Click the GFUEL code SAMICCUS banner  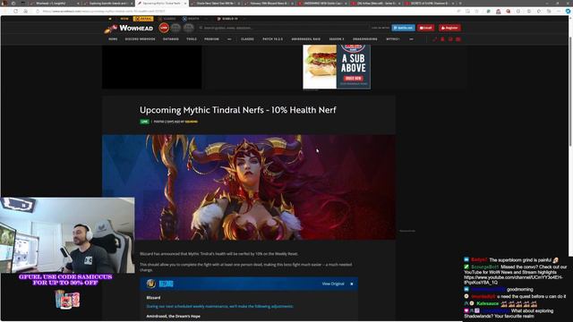pyautogui.click(x=65, y=280)
